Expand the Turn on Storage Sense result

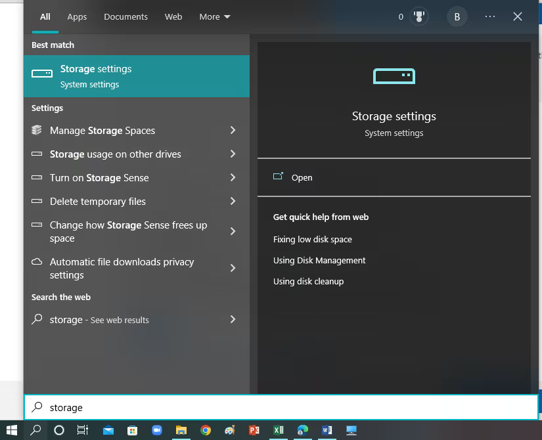[x=232, y=177]
